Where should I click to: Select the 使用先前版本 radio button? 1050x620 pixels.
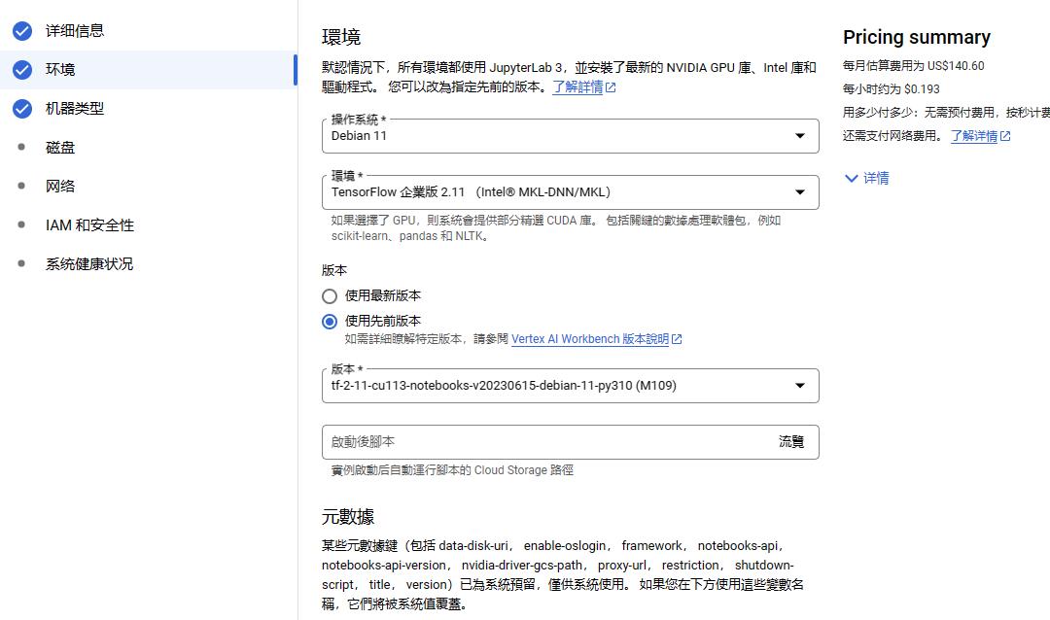click(330, 322)
